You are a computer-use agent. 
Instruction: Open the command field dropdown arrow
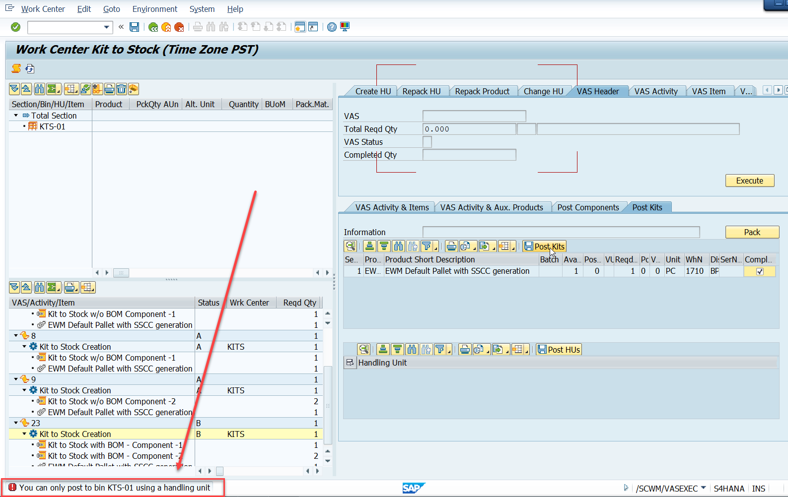[106, 27]
